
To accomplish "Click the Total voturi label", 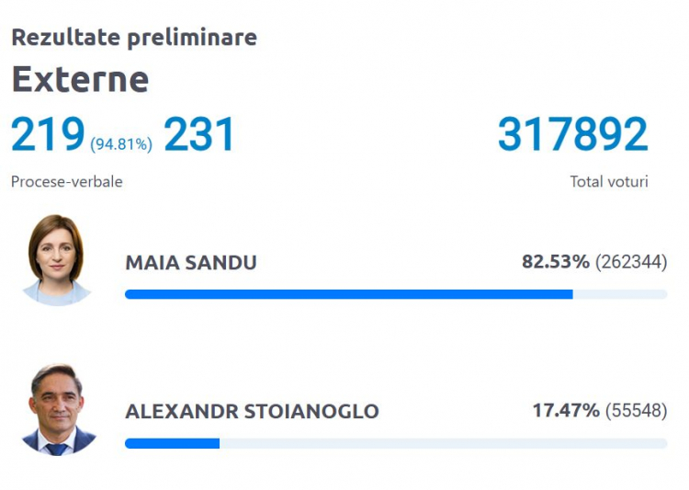I will [x=609, y=182].
